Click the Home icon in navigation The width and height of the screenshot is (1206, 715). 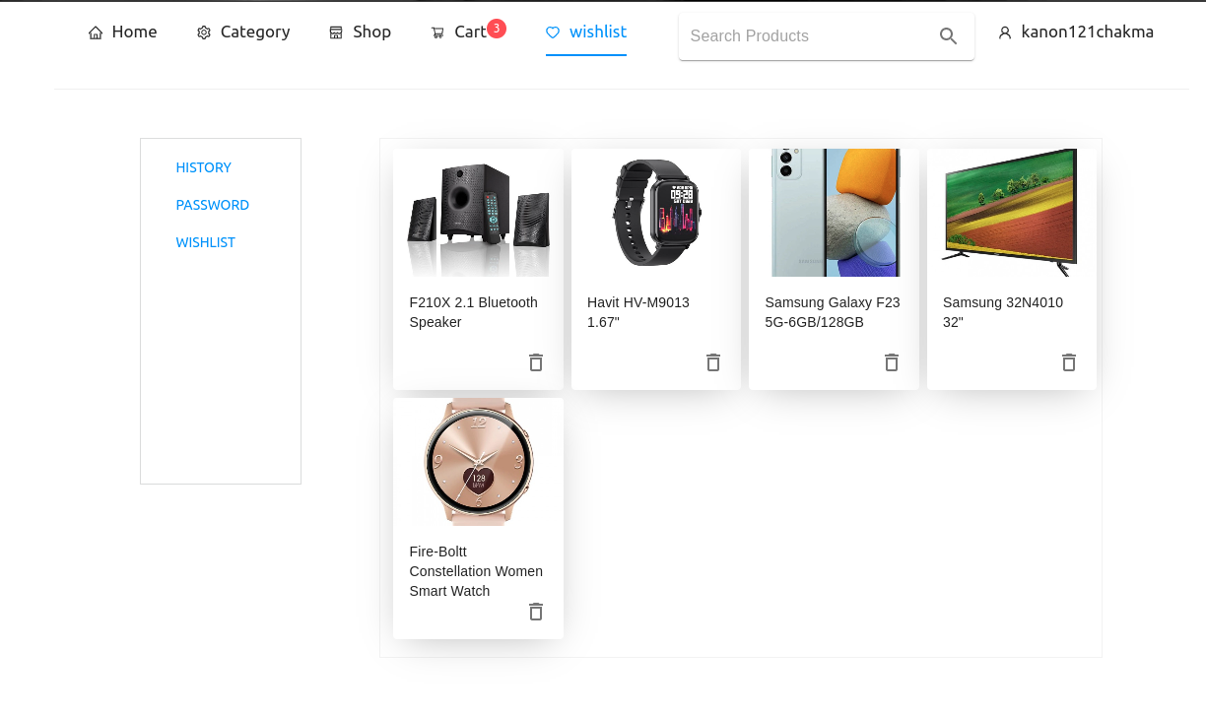point(96,32)
